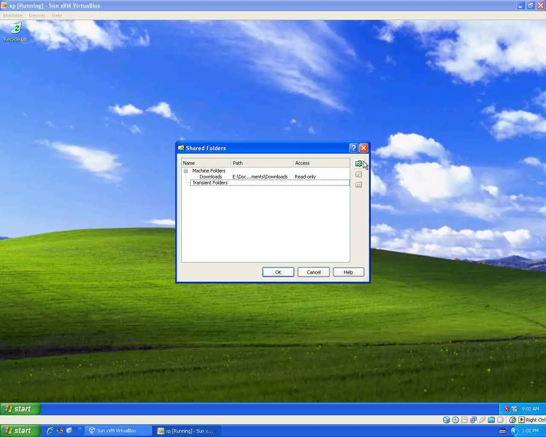Open the Devices menu
The width and height of the screenshot is (546, 437).
click(37, 15)
